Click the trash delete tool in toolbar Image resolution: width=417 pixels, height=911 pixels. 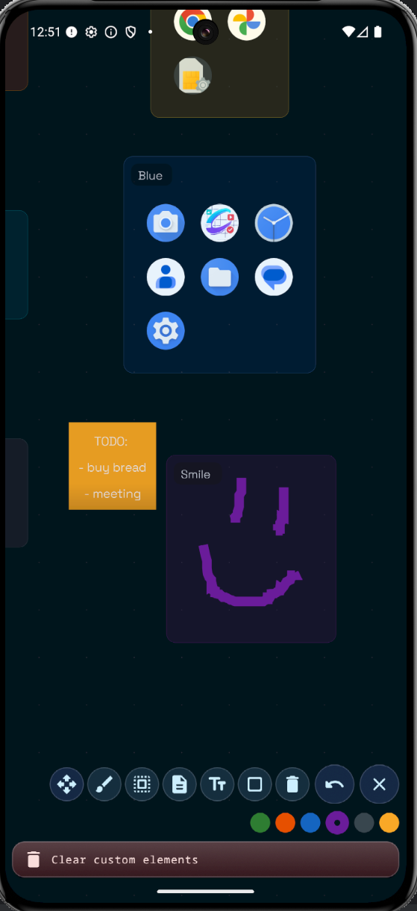pos(292,784)
